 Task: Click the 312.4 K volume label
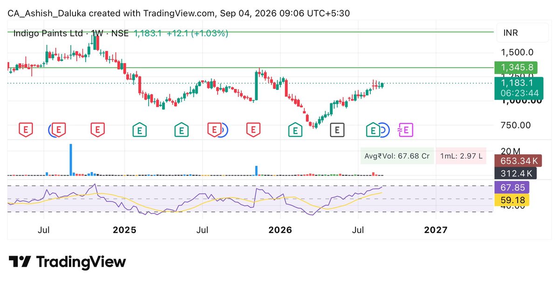tap(516, 173)
